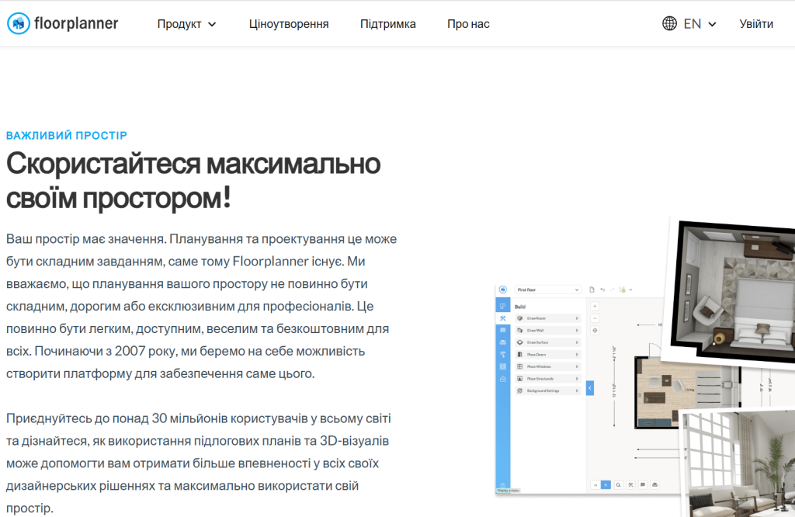Click the round logo icon in editor preview
795x517 pixels.
(x=502, y=290)
